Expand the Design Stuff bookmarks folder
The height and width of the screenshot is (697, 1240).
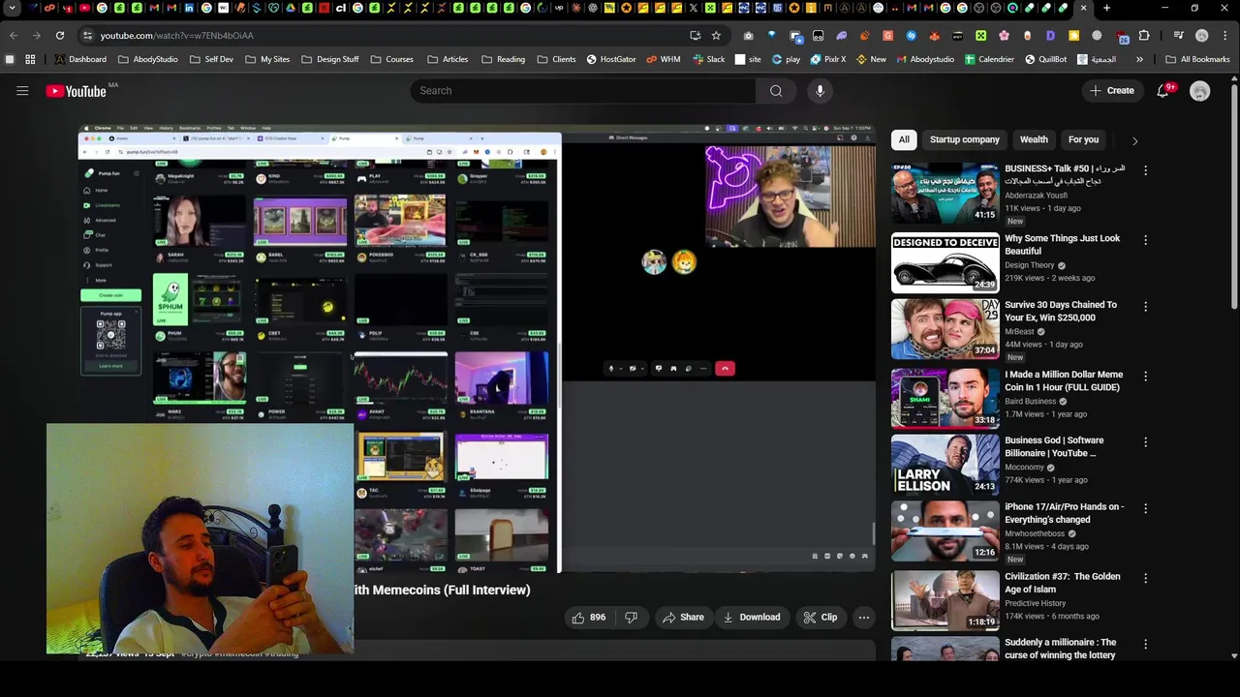click(x=330, y=59)
